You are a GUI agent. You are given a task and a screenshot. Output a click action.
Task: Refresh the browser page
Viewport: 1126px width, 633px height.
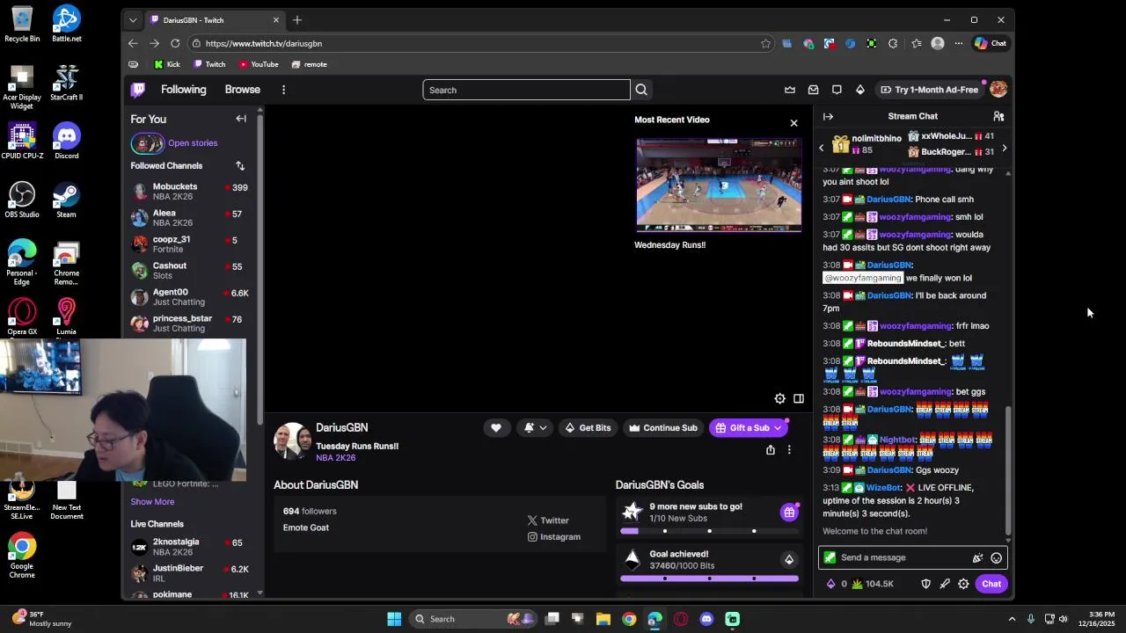tap(175, 43)
